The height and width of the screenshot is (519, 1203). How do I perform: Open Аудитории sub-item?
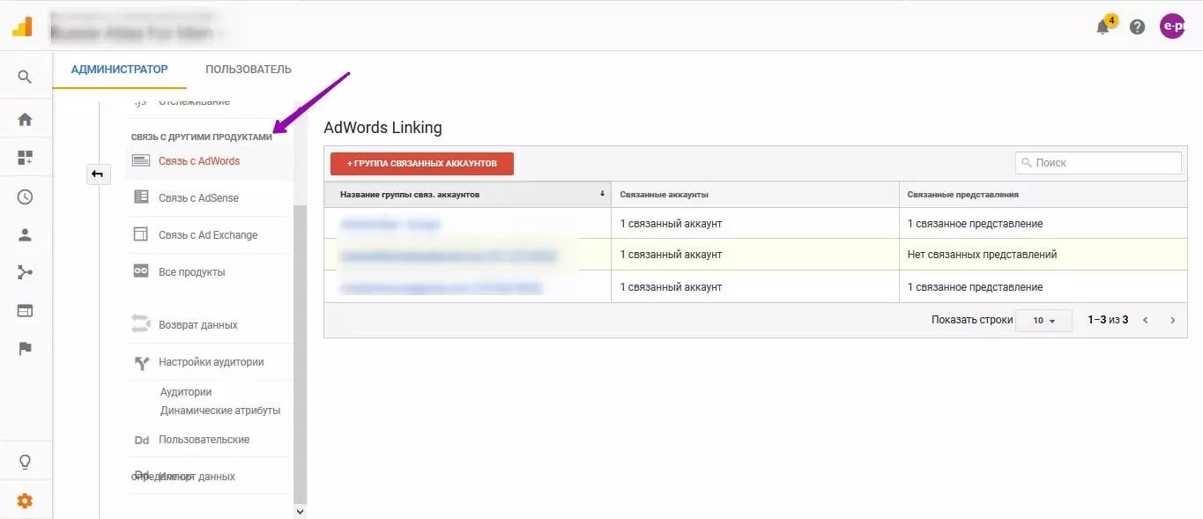[186, 392]
